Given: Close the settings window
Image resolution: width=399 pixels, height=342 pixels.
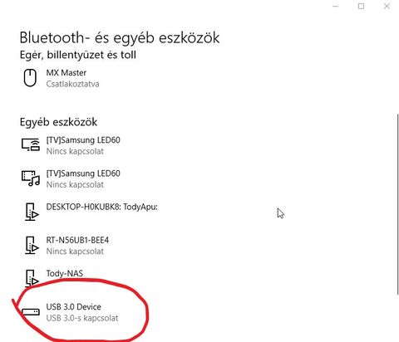Looking at the screenshot, I should 387,6.
